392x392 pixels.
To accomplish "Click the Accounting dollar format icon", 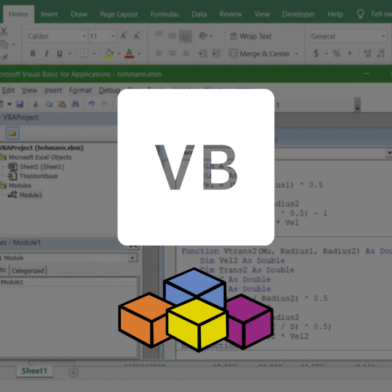I will [316, 53].
